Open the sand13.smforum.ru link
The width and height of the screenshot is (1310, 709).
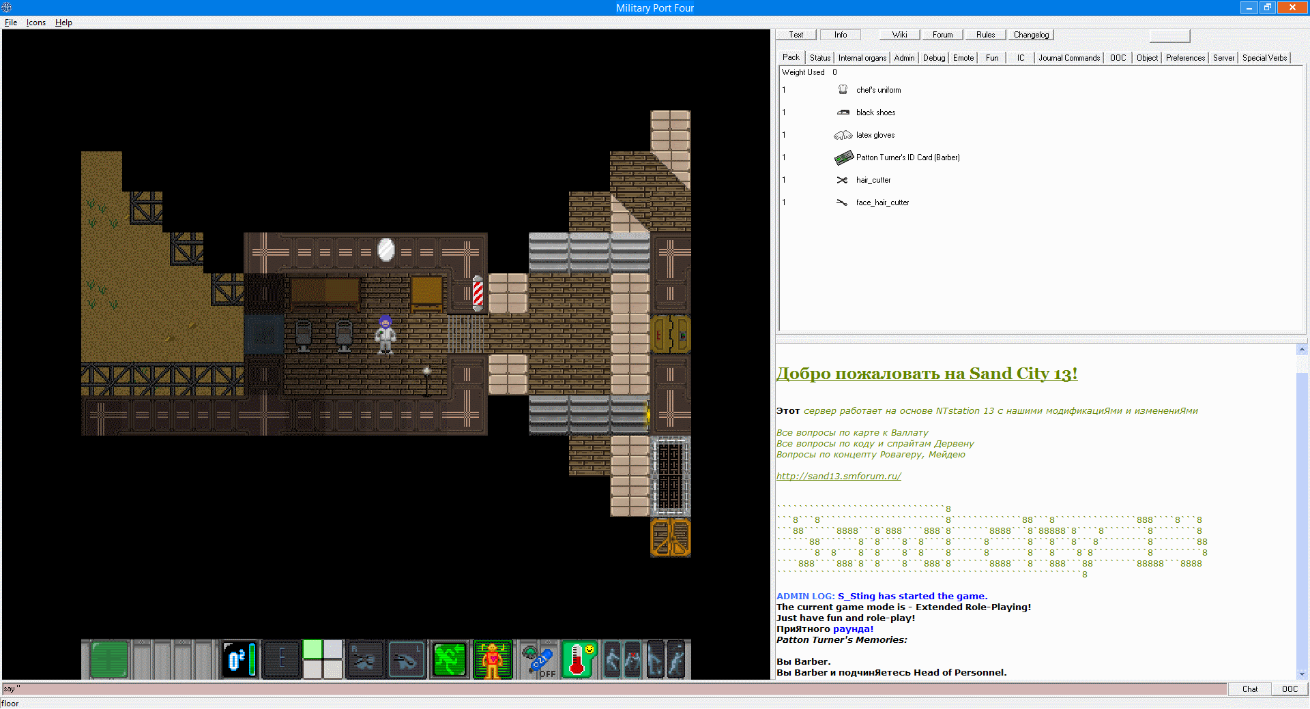pos(839,477)
